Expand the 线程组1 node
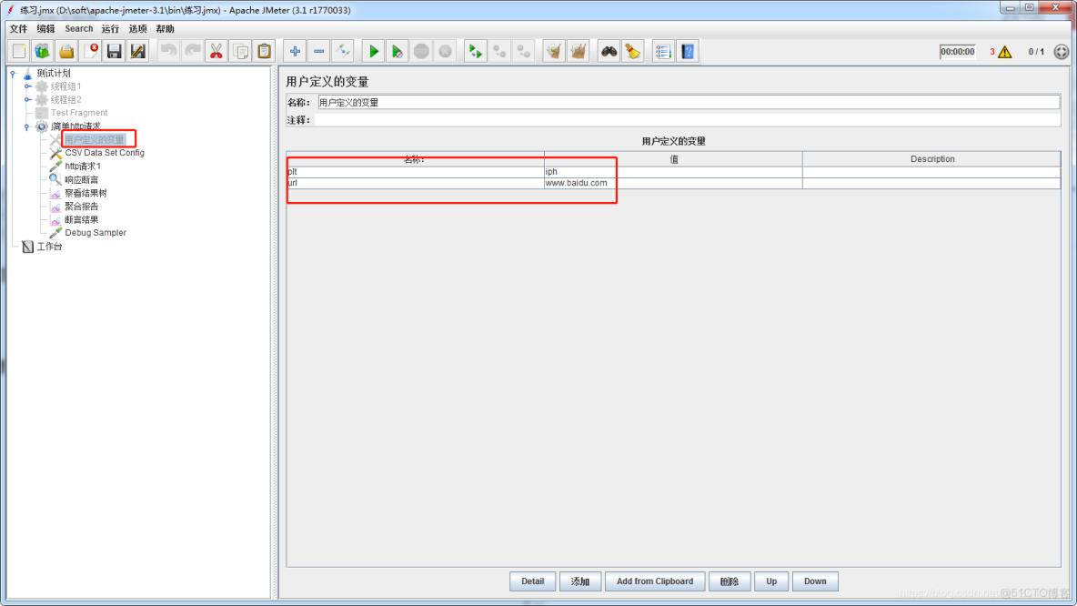Viewport: 1077px width, 606px height. coord(27,86)
